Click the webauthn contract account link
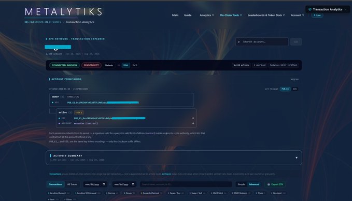 tap(86, 123)
